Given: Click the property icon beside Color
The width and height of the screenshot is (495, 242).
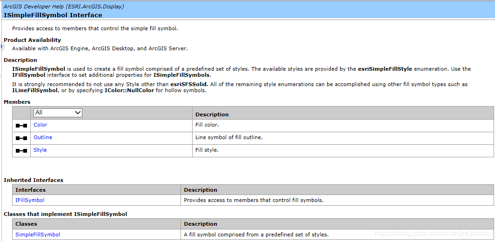Looking at the screenshot, I should pos(21,126).
